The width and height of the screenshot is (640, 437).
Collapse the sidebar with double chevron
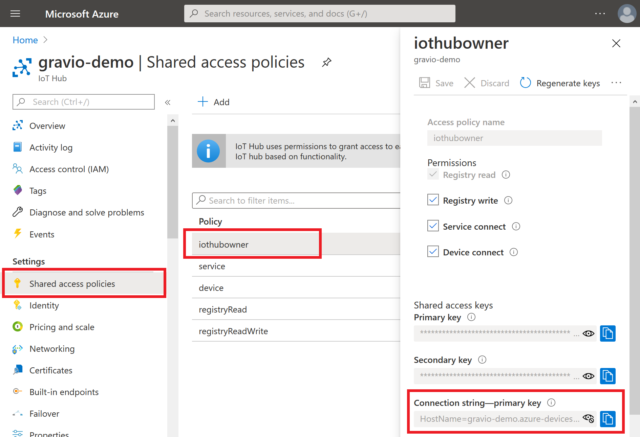pyautogui.click(x=167, y=102)
